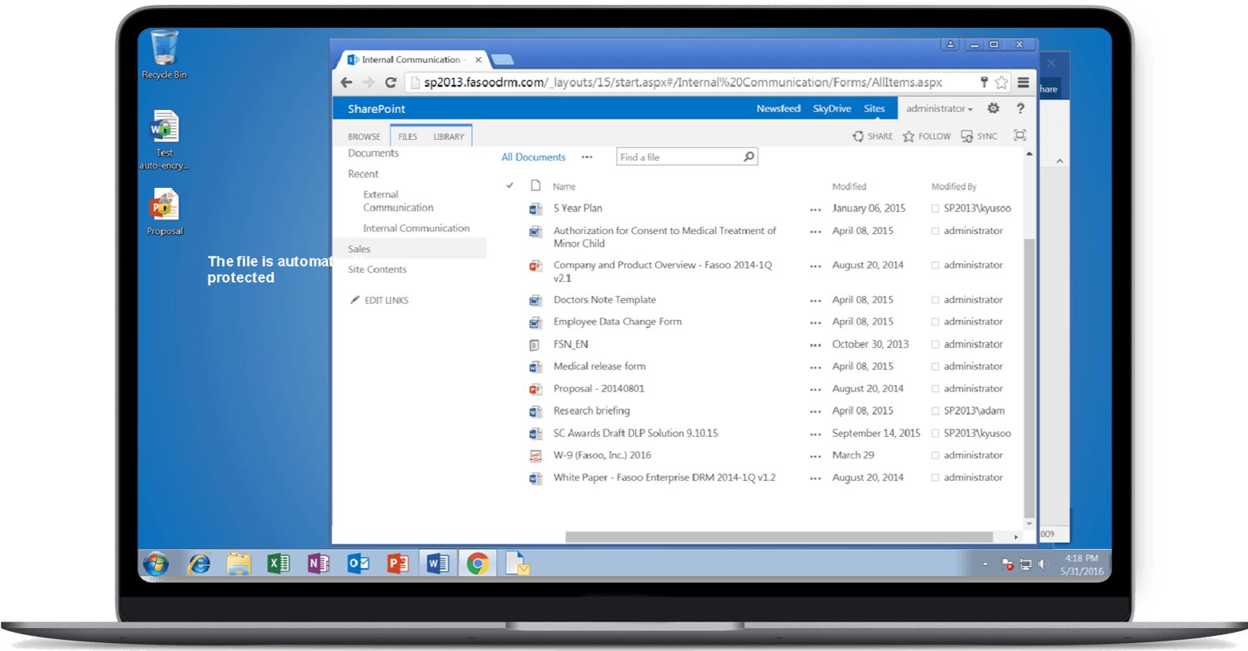
Task: Click the key icon in address bar
Action: 984,82
